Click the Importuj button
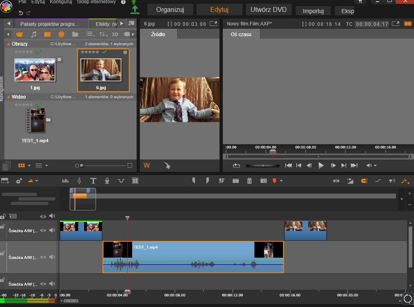Screen dimensions: 414x307 pyautogui.click(x=313, y=11)
